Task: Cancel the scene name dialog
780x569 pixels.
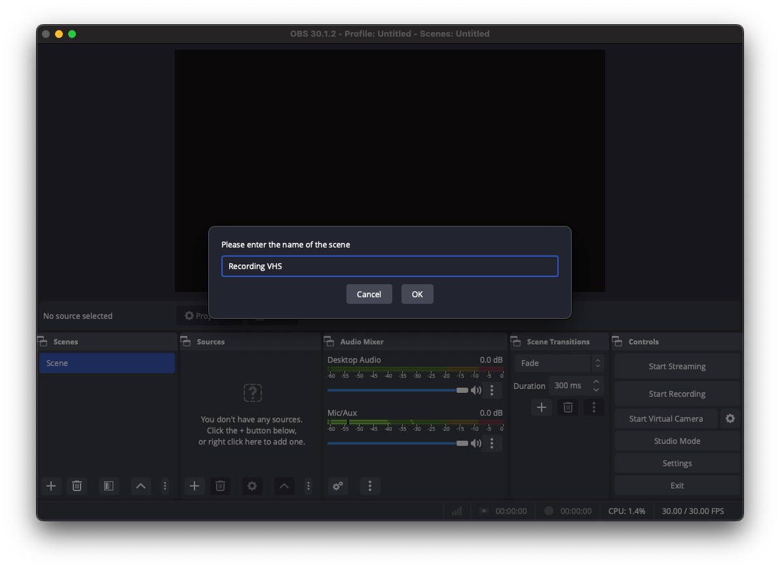Action: (x=369, y=294)
